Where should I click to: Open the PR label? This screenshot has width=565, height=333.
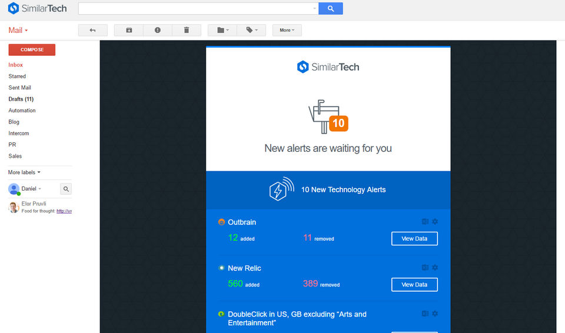[12, 145]
